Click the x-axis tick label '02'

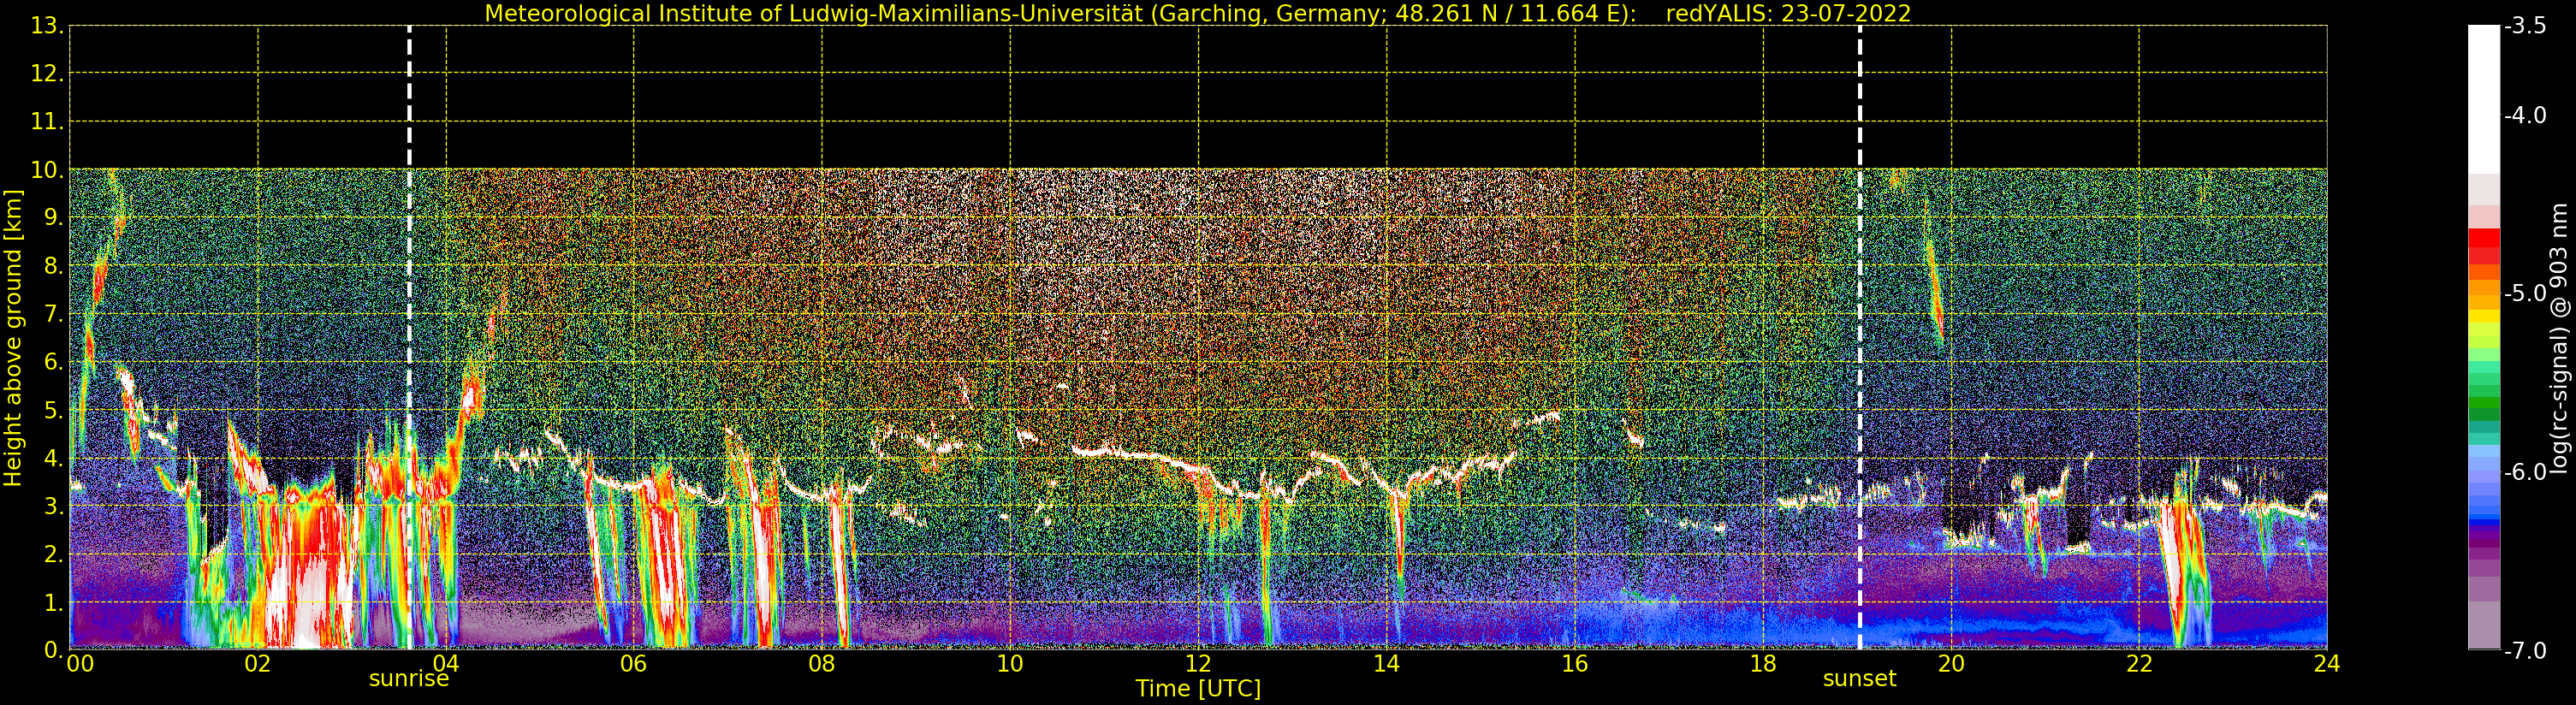pyautogui.click(x=257, y=664)
